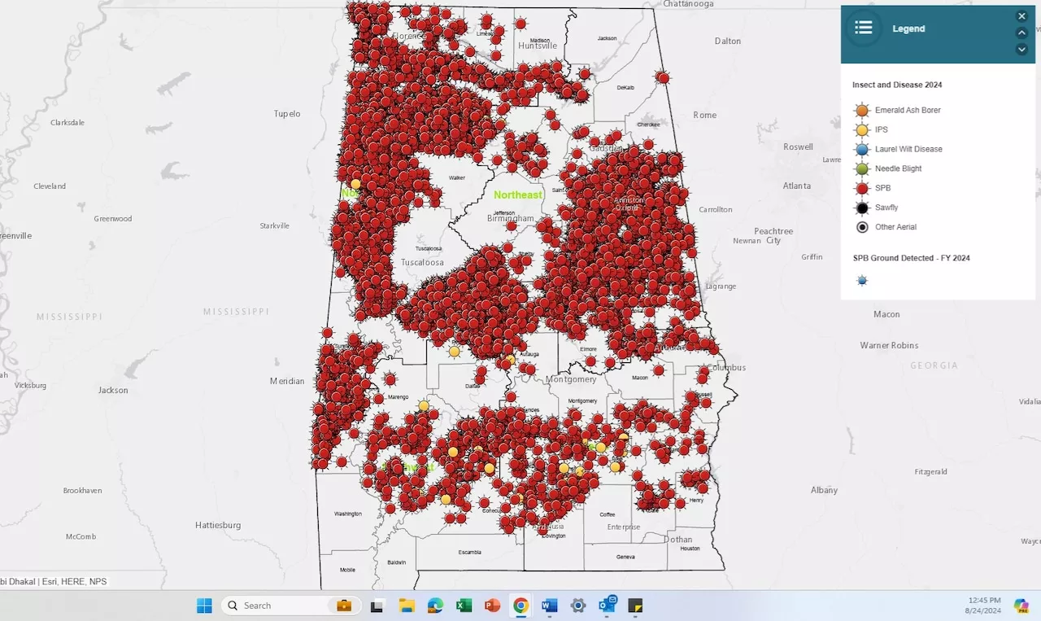
Task: Click isolated SPB marker near Georgia border northeast
Action: 663,78
